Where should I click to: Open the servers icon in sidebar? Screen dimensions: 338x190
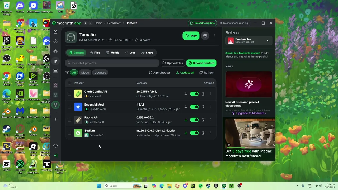(x=55, y=71)
